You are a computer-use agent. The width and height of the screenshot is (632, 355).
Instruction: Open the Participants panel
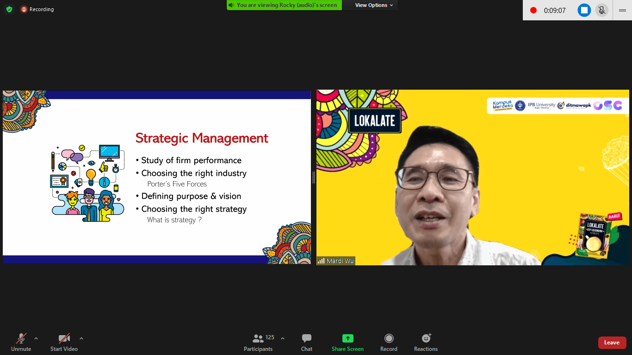[258, 342]
